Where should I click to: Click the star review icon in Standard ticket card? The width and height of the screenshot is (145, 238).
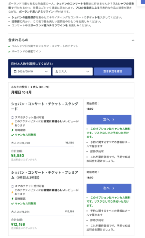[12, 124]
